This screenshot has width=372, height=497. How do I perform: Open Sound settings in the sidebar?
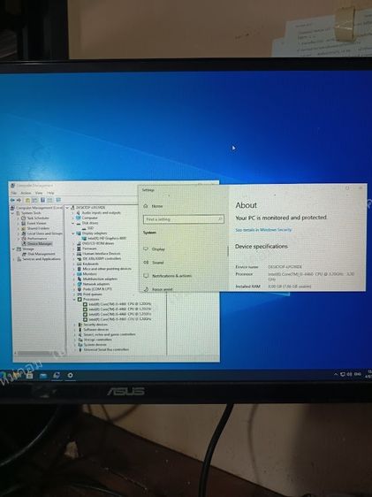pos(154,263)
